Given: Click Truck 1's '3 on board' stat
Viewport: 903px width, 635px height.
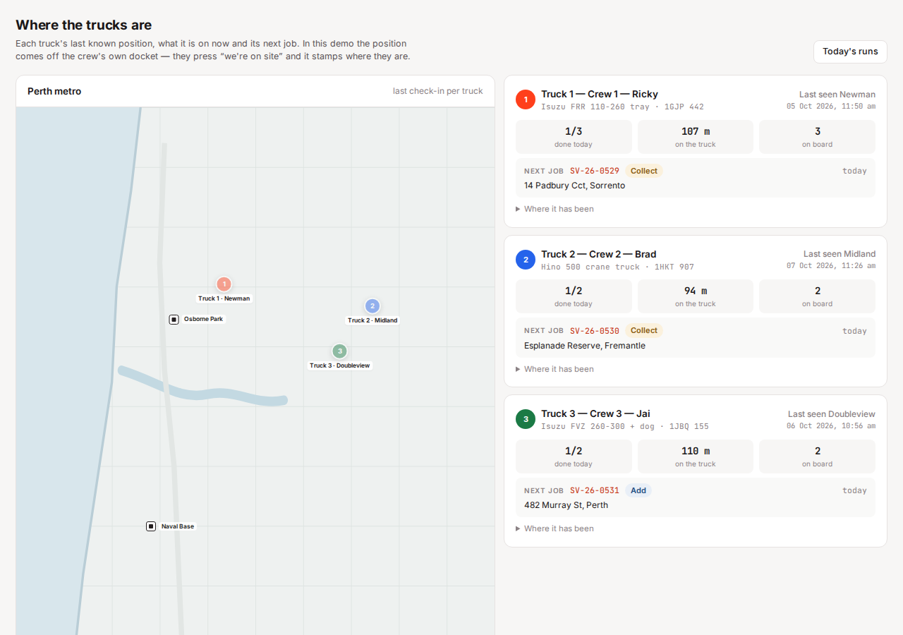Looking at the screenshot, I should coord(817,137).
